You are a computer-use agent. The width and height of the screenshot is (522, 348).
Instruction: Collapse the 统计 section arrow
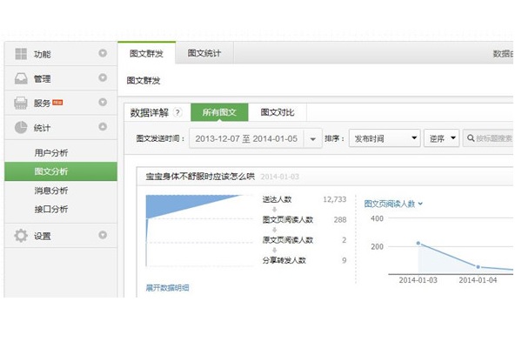pos(103,126)
